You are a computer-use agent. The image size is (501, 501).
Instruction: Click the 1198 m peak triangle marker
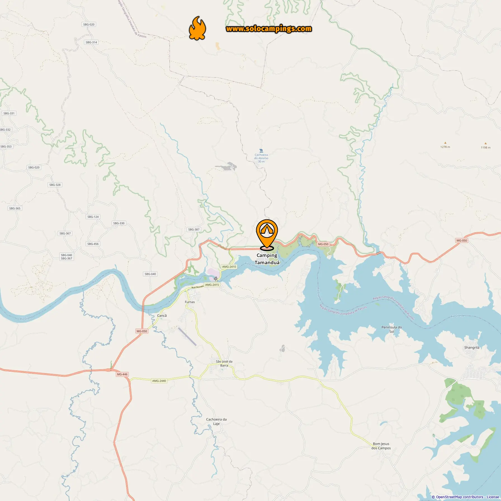point(485,143)
